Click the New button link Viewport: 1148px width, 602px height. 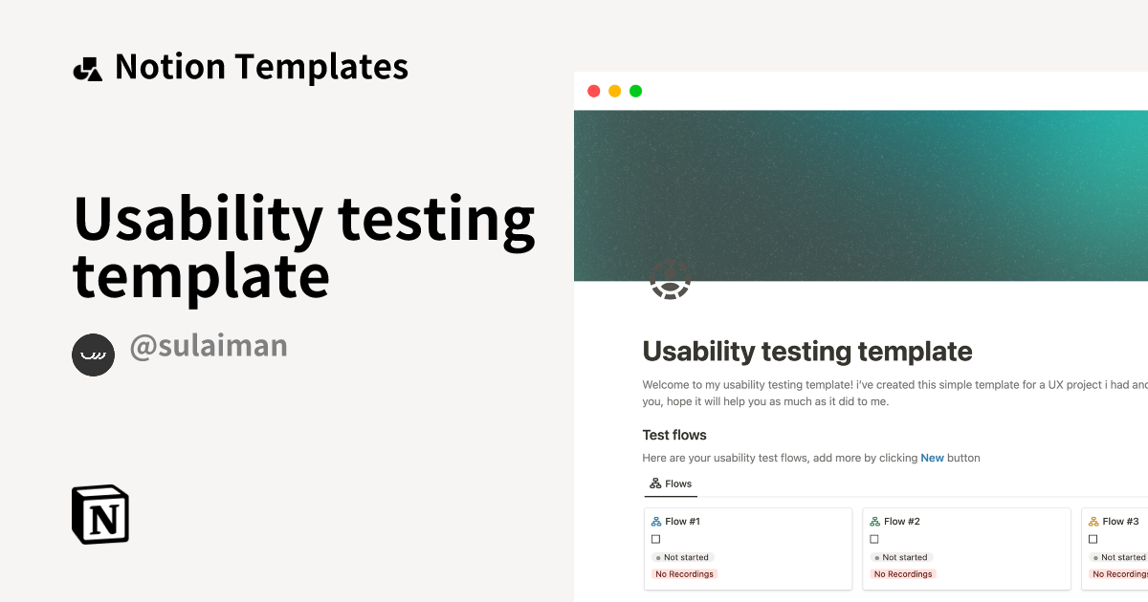pyautogui.click(x=932, y=458)
